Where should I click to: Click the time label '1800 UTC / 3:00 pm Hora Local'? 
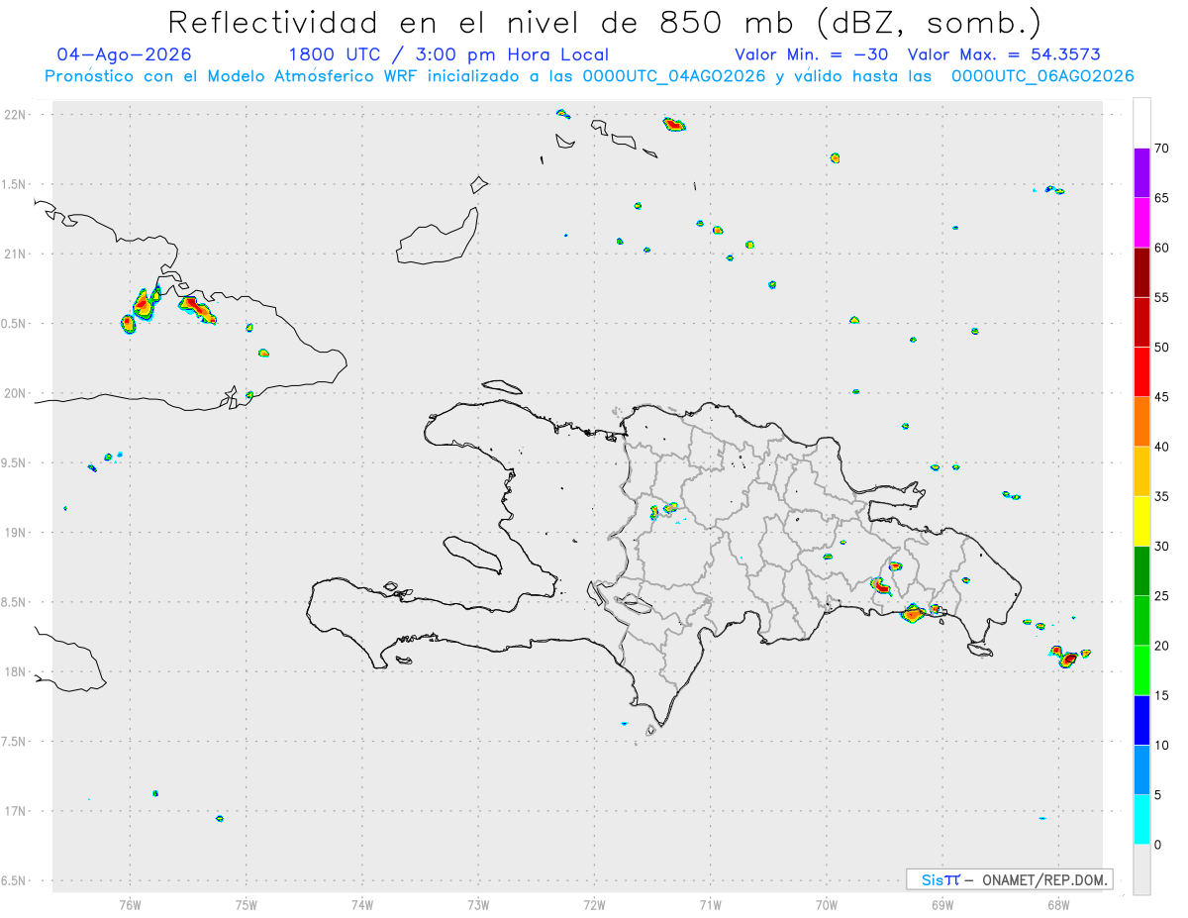click(x=448, y=54)
